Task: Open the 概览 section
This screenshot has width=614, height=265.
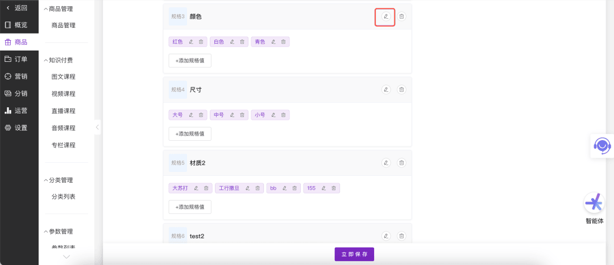Action: tap(19, 25)
